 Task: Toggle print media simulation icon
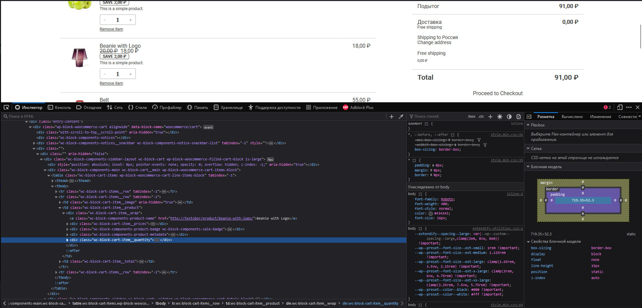(x=519, y=117)
